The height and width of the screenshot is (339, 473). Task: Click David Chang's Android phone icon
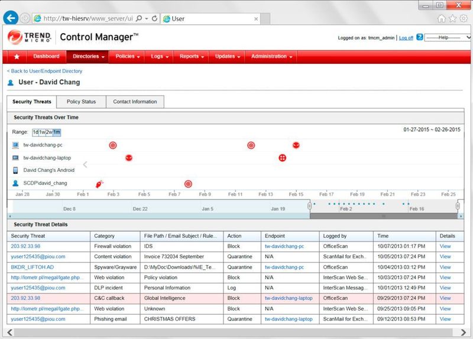(15, 170)
